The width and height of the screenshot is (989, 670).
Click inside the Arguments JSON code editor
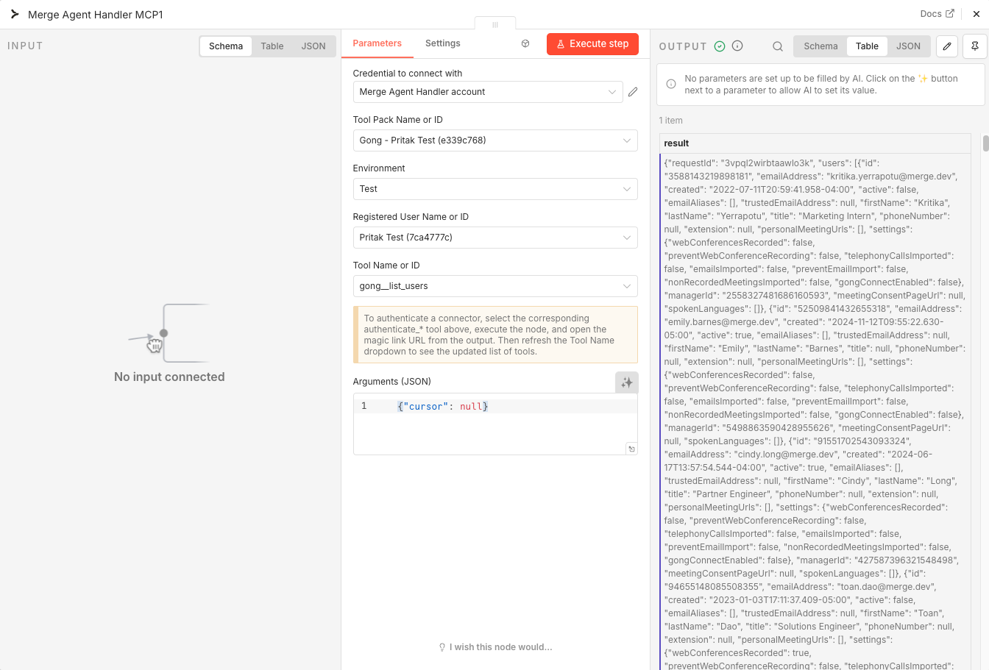click(x=495, y=425)
